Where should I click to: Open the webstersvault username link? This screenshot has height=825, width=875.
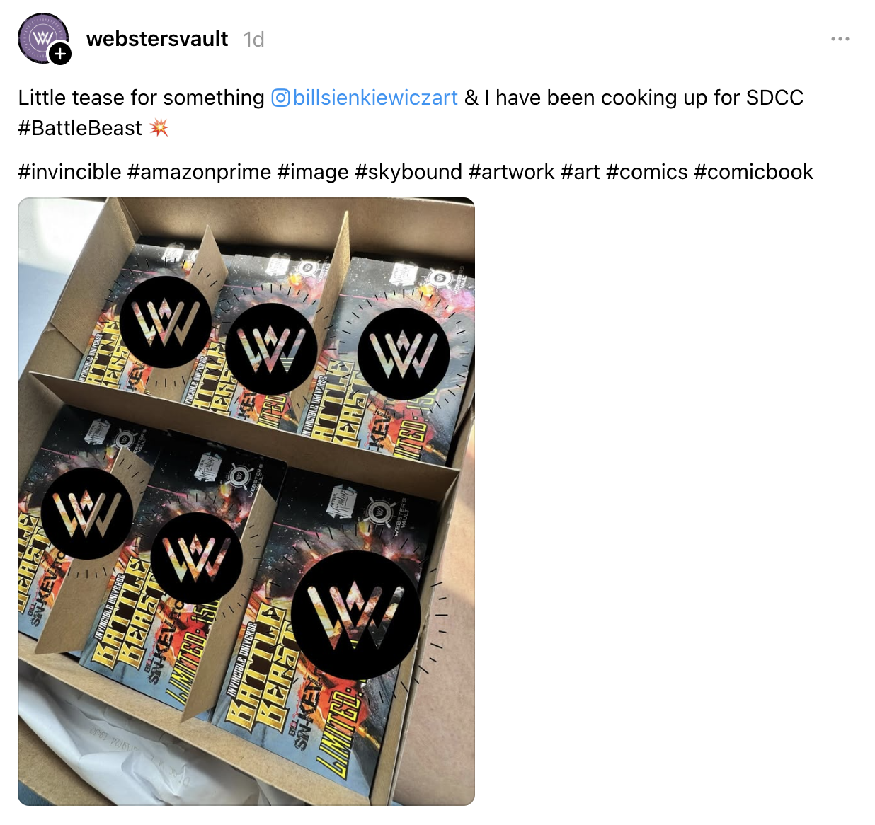pyautogui.click(x=157, y=39)
